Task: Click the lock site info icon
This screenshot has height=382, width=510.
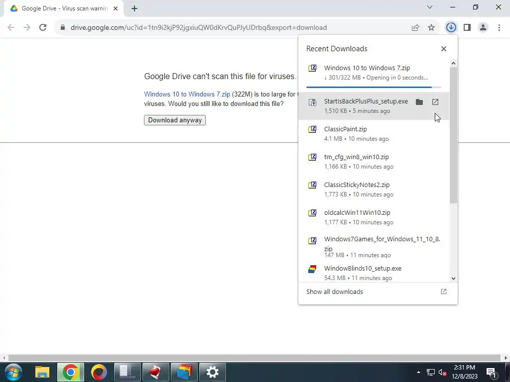Action: [63, 28]
